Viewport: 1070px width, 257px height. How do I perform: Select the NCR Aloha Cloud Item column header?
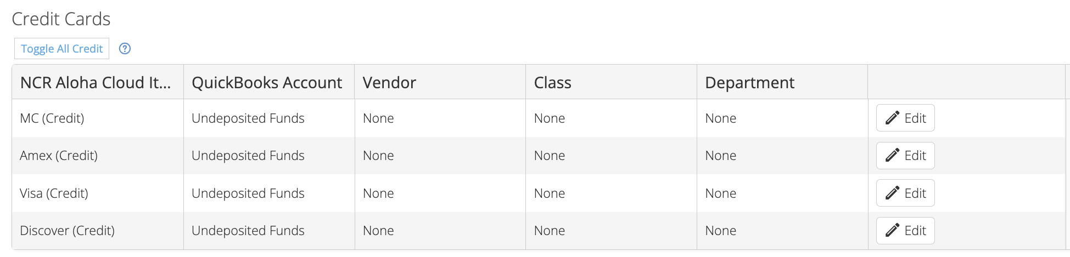click(98, 82)
